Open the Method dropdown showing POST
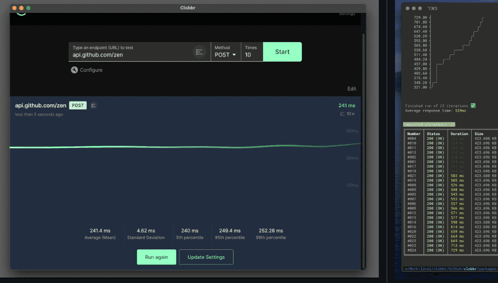Screen dimensions: 498x283 click(x=225, y=52)
